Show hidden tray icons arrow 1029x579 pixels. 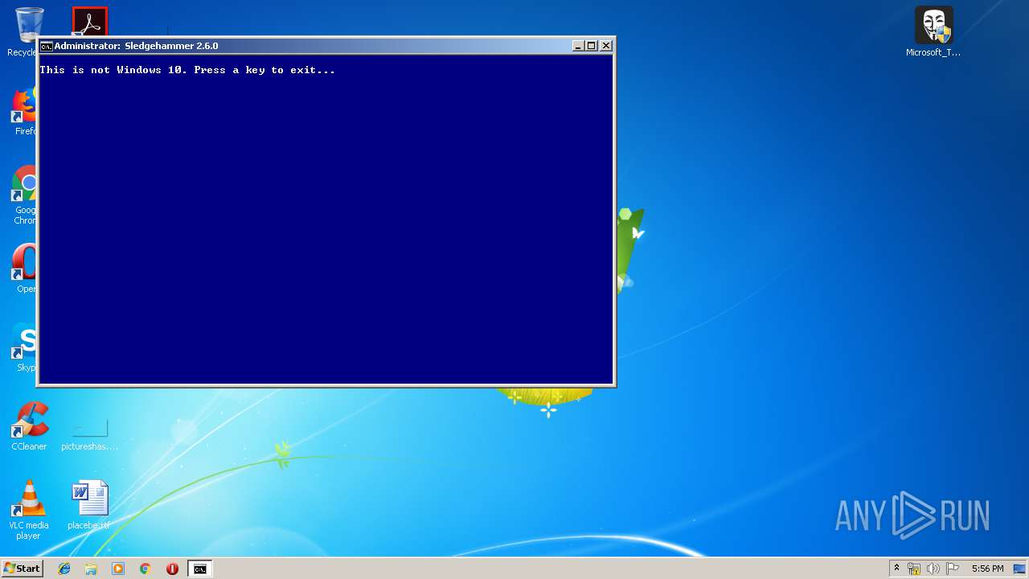coord(896,569)
